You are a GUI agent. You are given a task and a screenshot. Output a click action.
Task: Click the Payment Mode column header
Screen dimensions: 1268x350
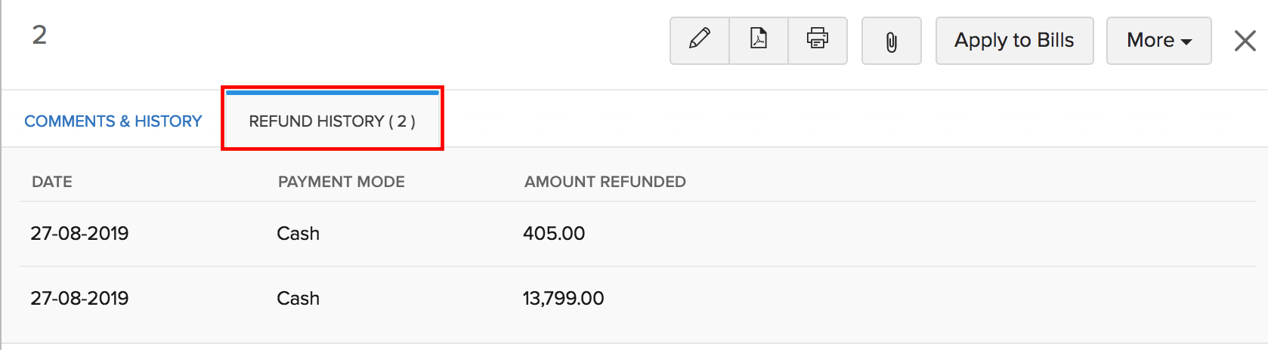pos(342,182)
